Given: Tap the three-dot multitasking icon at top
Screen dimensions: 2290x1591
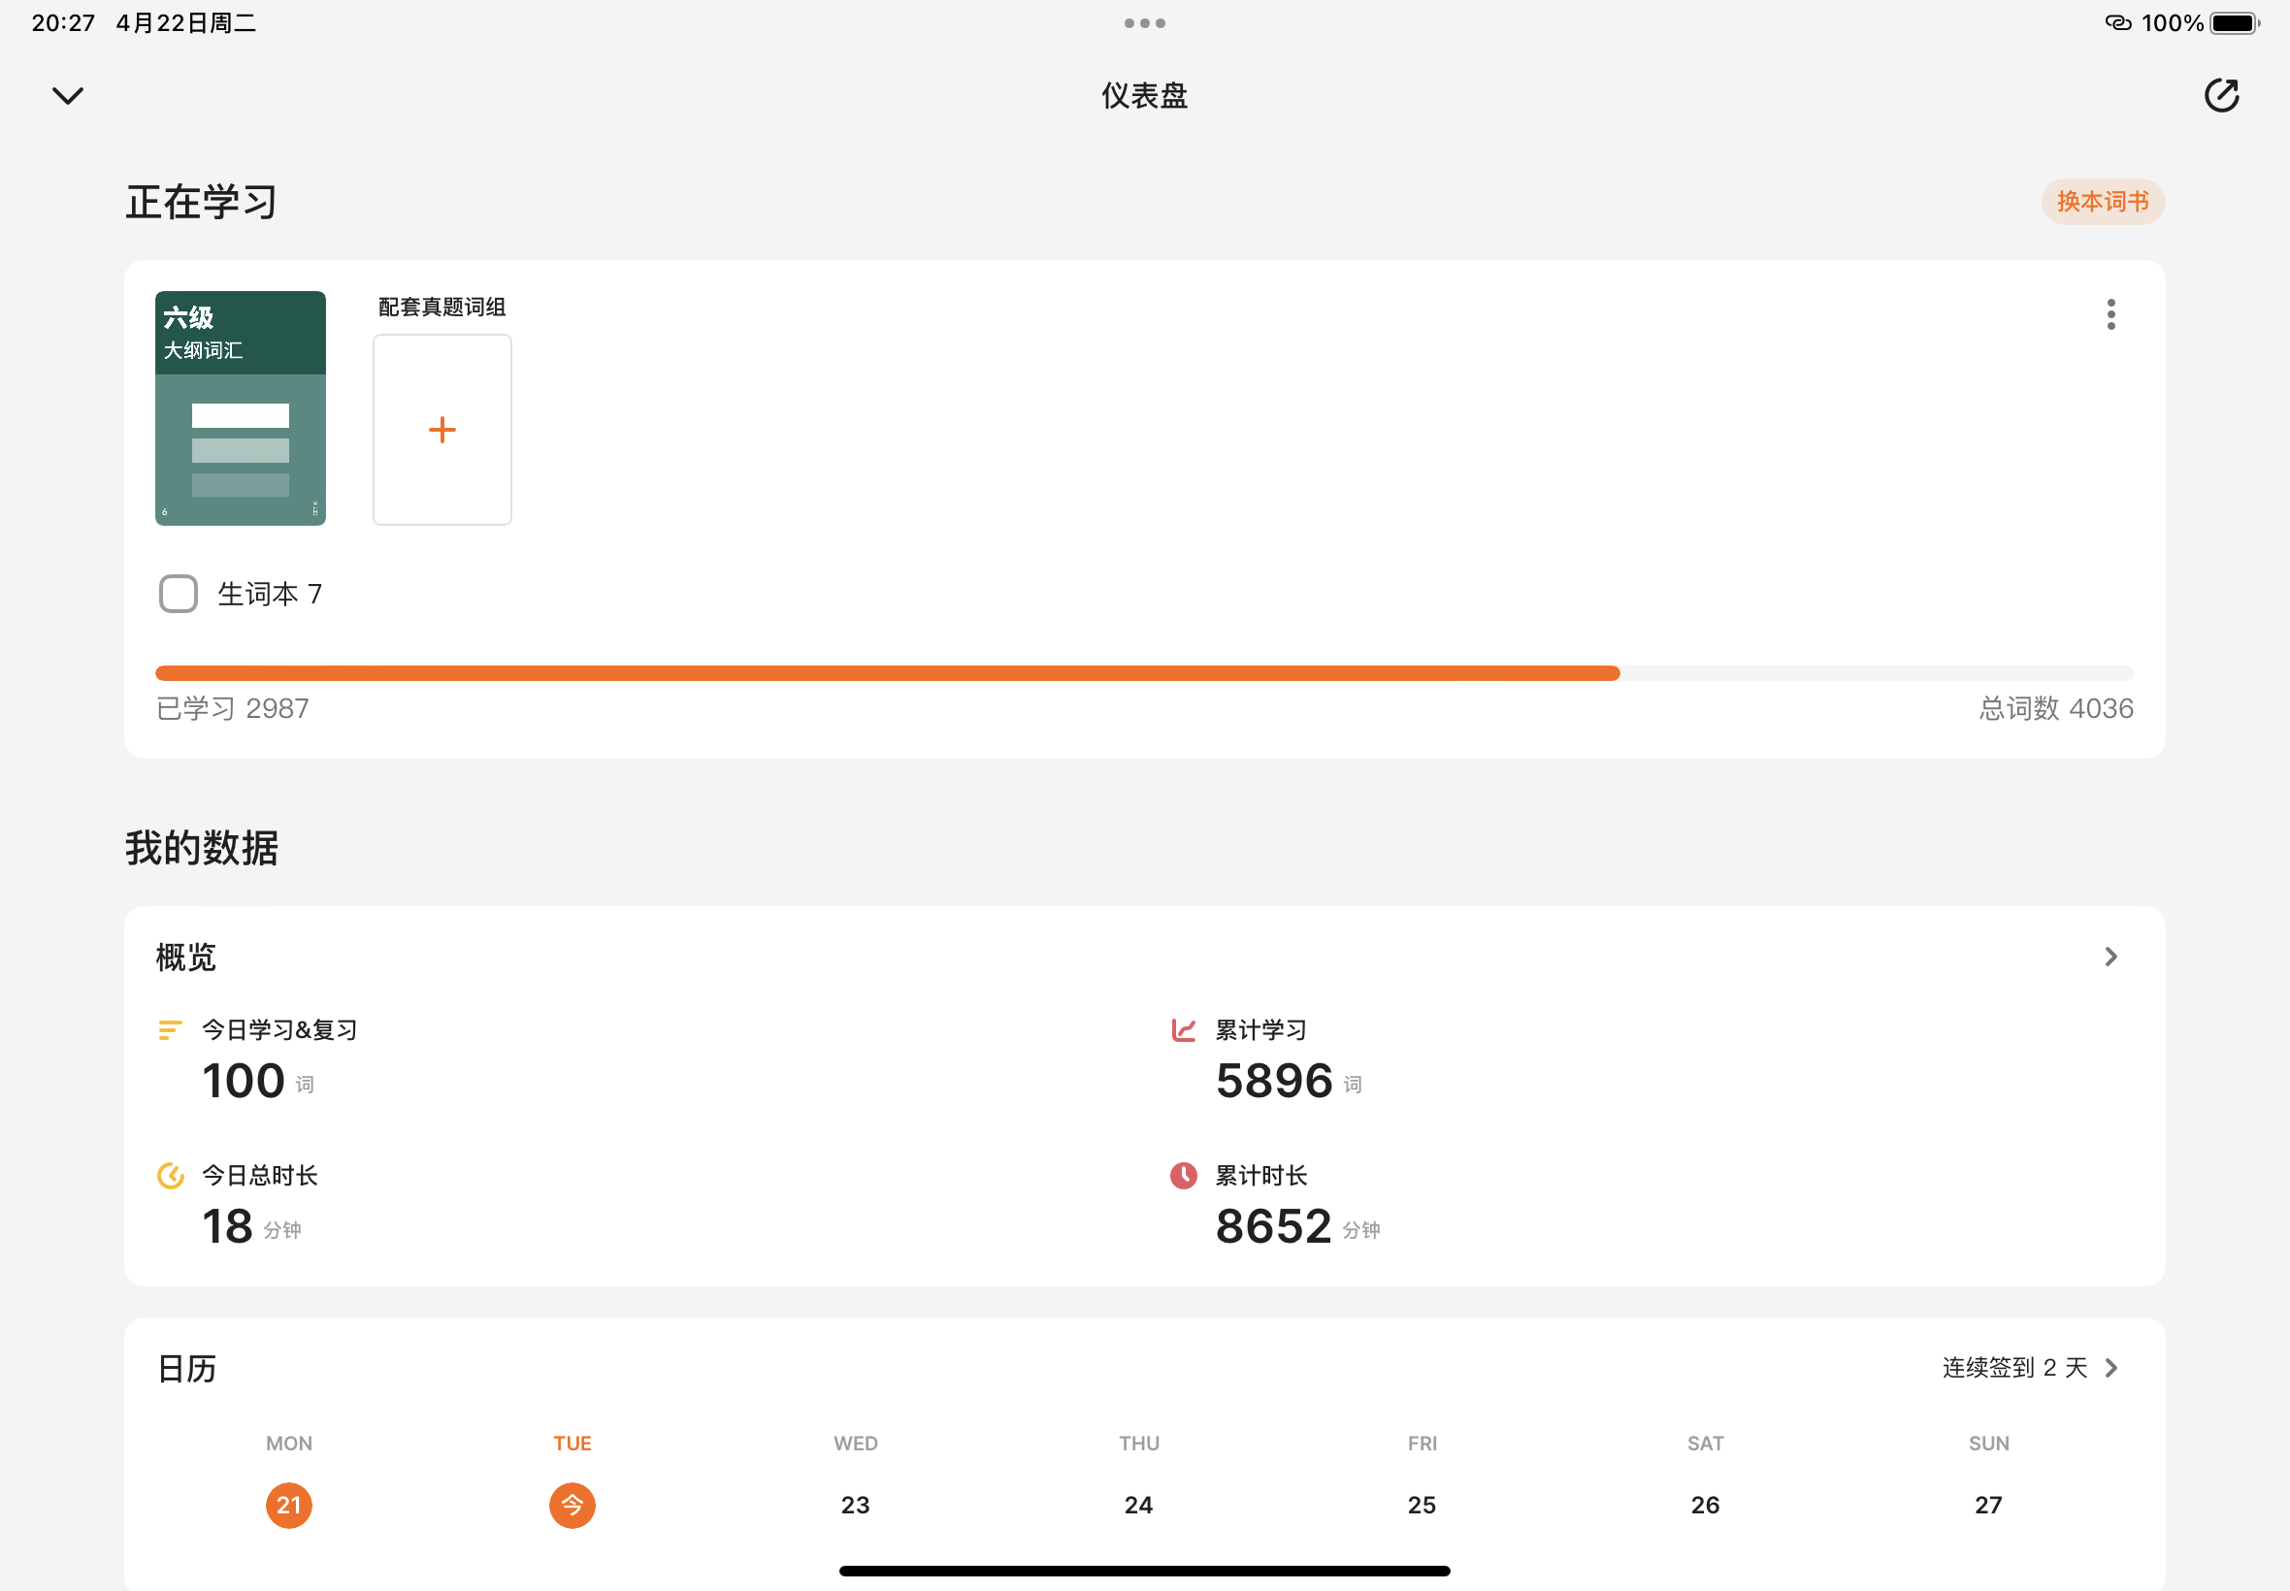Looking at the screenshot, I should click(1144, 23).
